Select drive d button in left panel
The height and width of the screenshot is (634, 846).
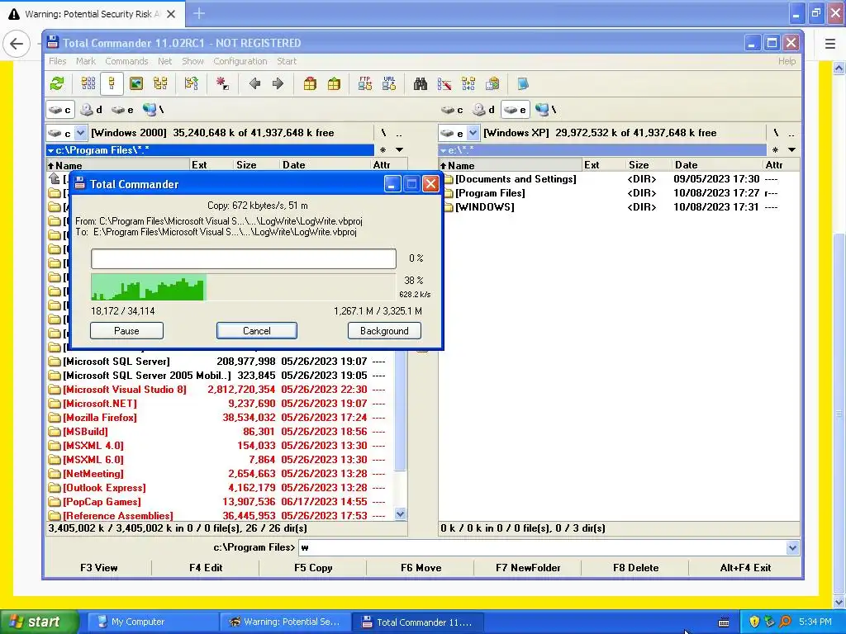pyautogui.click(x=91, y=110)
